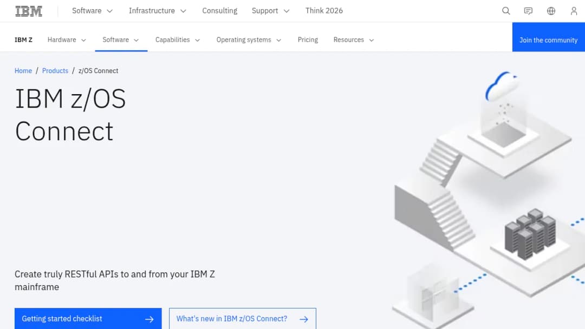Expand the top Software menu

92,11
